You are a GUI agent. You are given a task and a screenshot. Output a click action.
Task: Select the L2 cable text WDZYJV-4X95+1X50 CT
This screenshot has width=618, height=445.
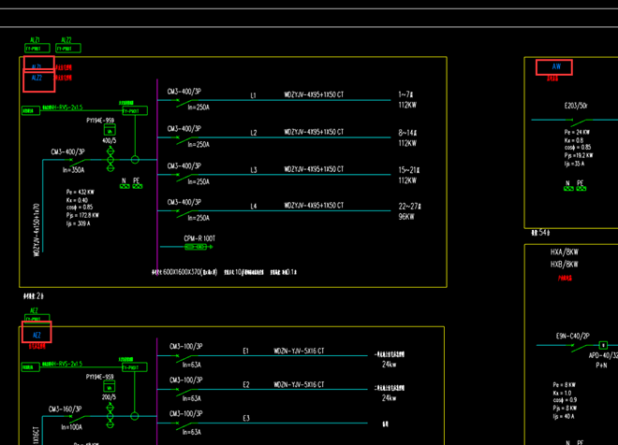tap(314, 132)
